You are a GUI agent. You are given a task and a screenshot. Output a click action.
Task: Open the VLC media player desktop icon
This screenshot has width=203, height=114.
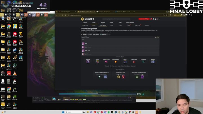click(x=15, y=74)
